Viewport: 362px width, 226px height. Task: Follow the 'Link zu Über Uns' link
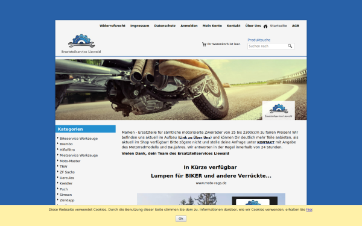pos(195,137)
